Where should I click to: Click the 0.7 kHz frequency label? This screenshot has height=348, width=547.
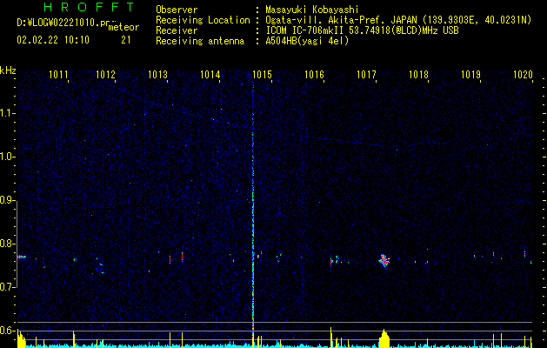tap(7, 287)
